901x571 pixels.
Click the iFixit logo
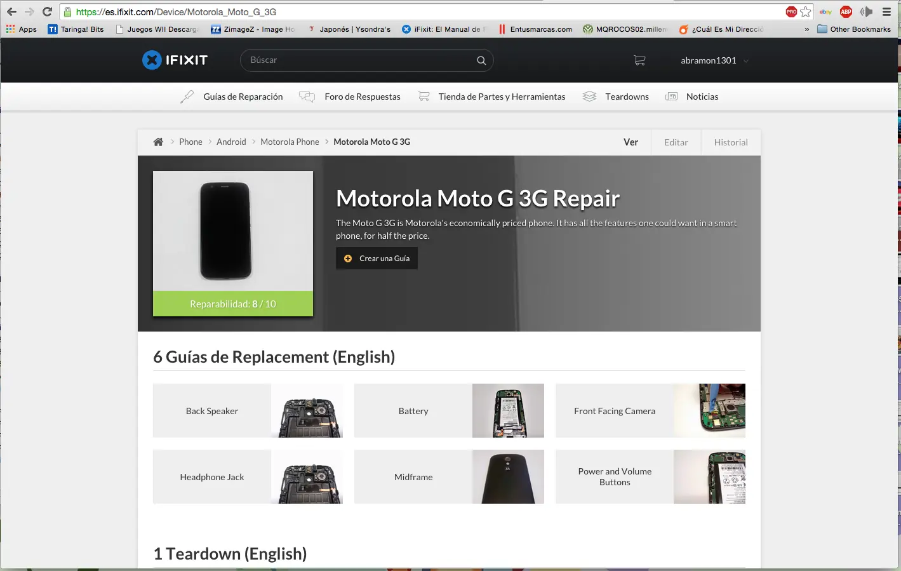pos(175,60)
